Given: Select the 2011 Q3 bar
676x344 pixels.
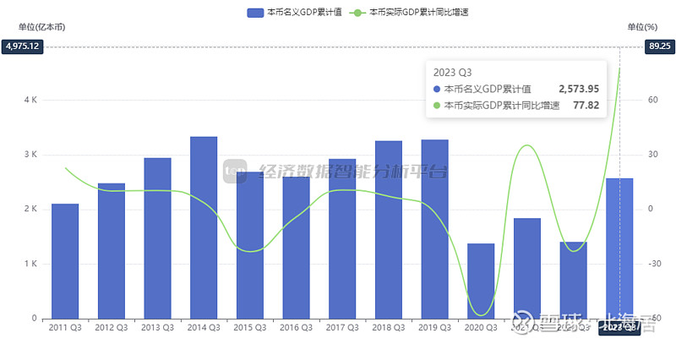Looking at the screenshot, I should point(65,261).
